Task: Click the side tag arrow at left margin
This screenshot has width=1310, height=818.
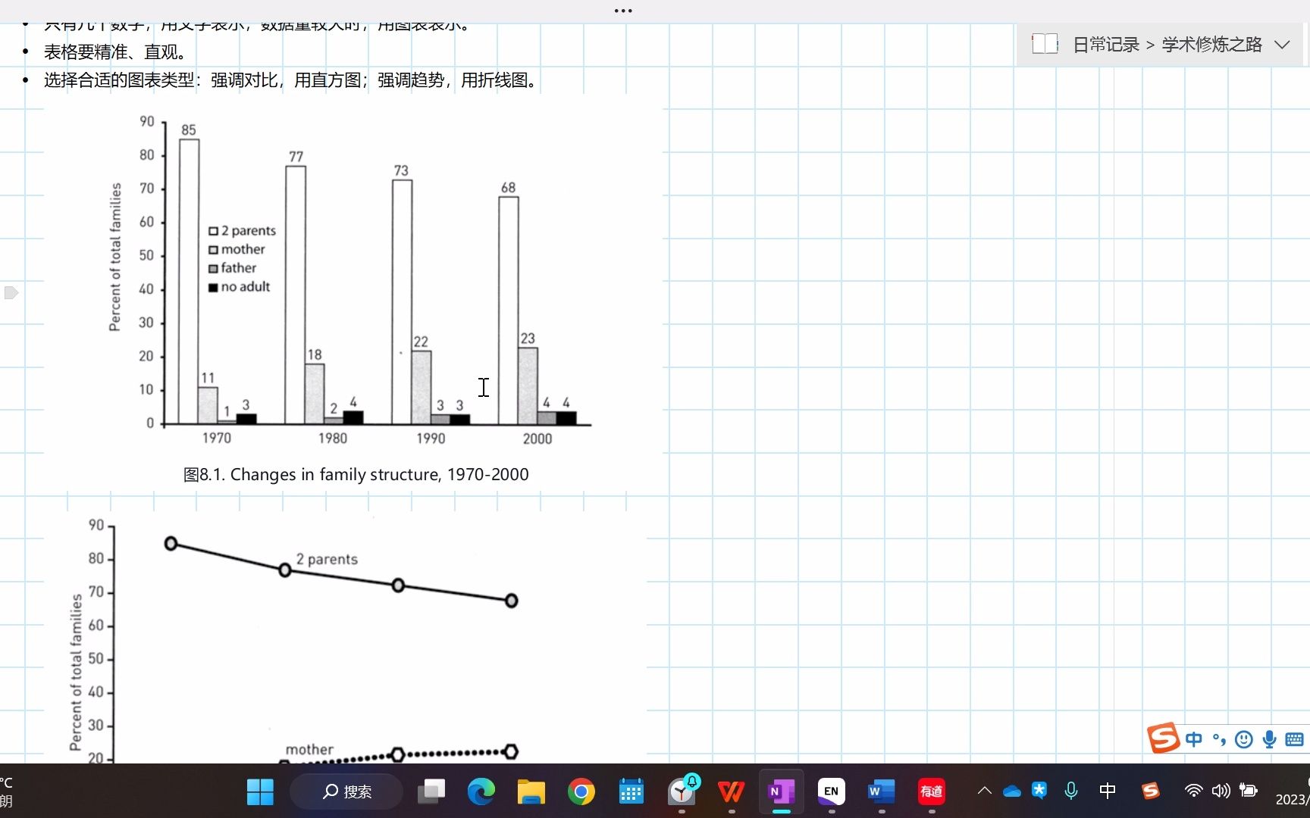Action: pyautogui.click(x=11, y=292)
